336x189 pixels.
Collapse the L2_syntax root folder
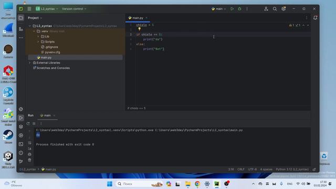30,26
